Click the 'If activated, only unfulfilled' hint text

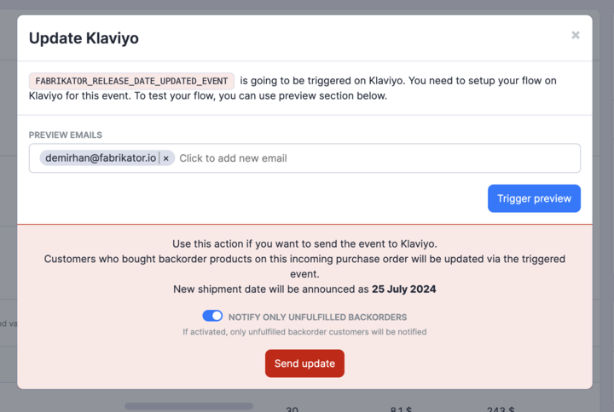pyautogui.click(x=304, y=332)
